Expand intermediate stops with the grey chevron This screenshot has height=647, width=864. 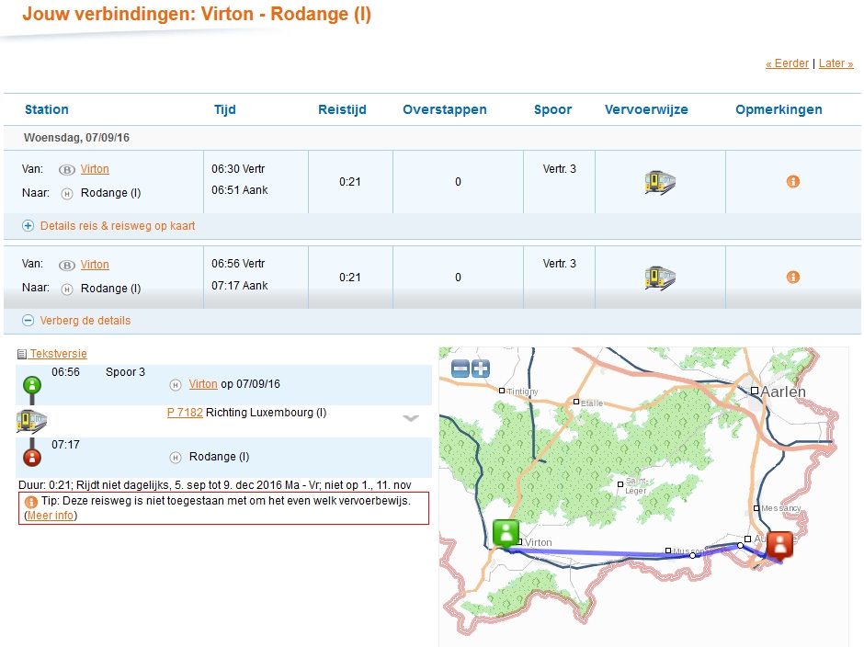click(x=411, y=418)
